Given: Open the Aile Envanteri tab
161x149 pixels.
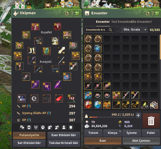Looking at the screenshot, I should point(141,22).
